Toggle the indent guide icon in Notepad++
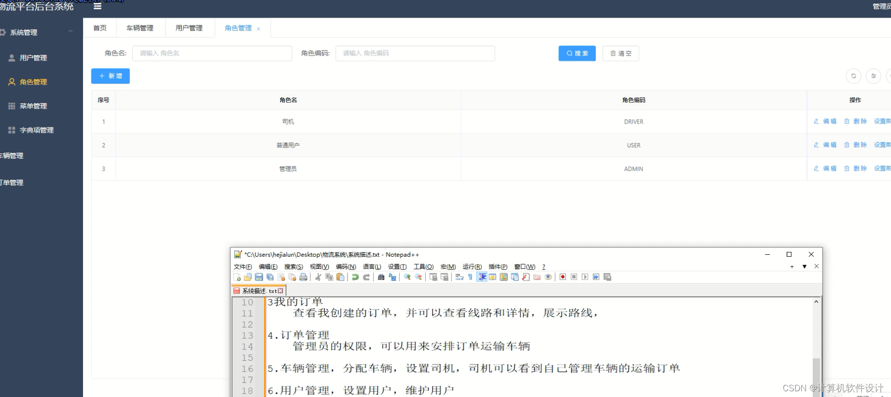The height and width of the screenshot is (397, 891). 482,277
